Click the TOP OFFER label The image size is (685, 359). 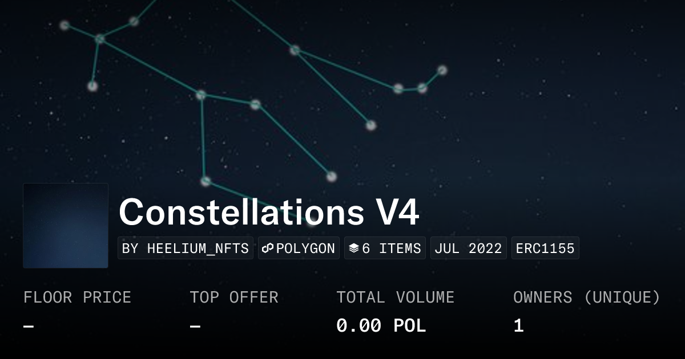[234, 297]
